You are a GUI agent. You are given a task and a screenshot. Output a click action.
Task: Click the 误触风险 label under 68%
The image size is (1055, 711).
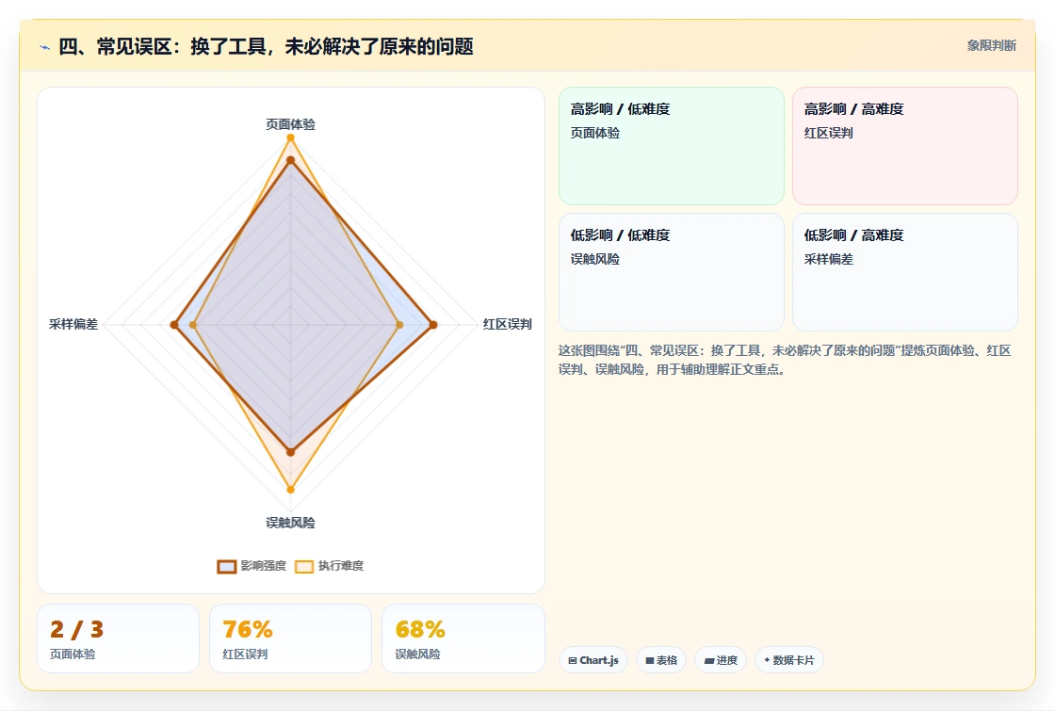point(417,654)
